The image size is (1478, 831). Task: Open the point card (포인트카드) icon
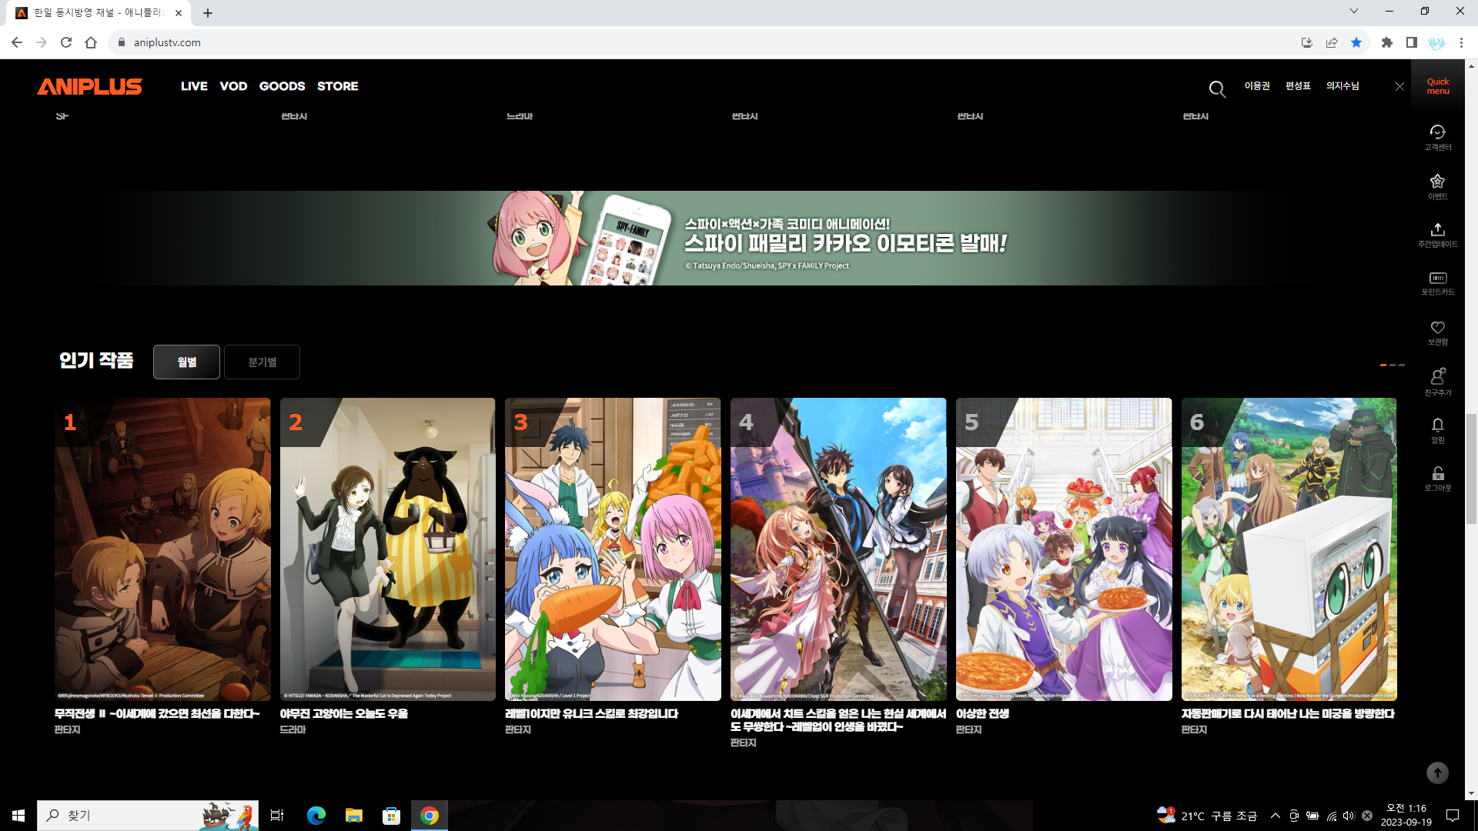pos(1437,282)
